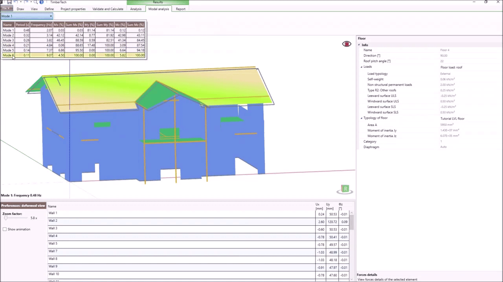Screen dimensions: 503x282
Task: Collapse the Typology of floor section
Action: 362,118
